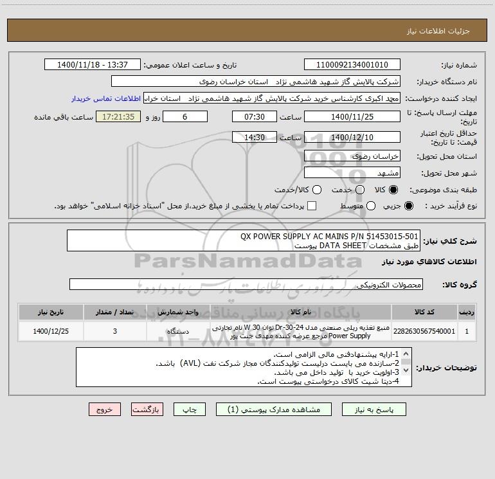Click the پاسخ به نیاز button
This screenshot has height=479, width=495.
tap(373, 410)
